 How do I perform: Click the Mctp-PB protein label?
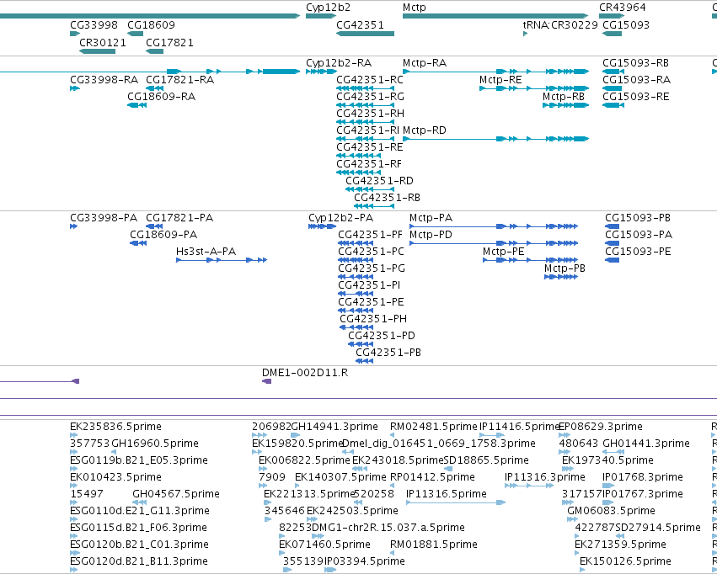coord(565,268)
